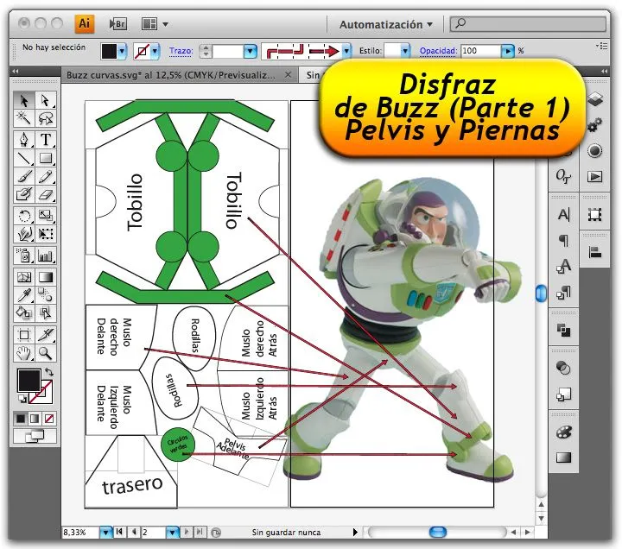
Task: Open stroke color dropdown in control bar
Action: point(155,51)
